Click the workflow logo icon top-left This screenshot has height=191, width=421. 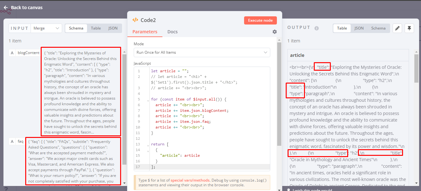point(5,11)
